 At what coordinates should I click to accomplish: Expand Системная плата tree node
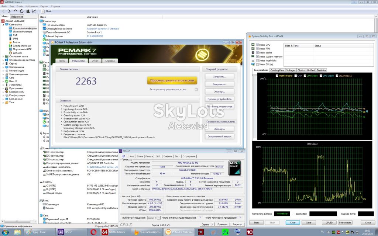click(3, 56)
